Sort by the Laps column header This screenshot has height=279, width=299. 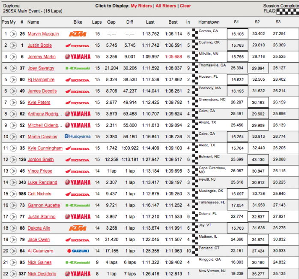coord(97,22)
